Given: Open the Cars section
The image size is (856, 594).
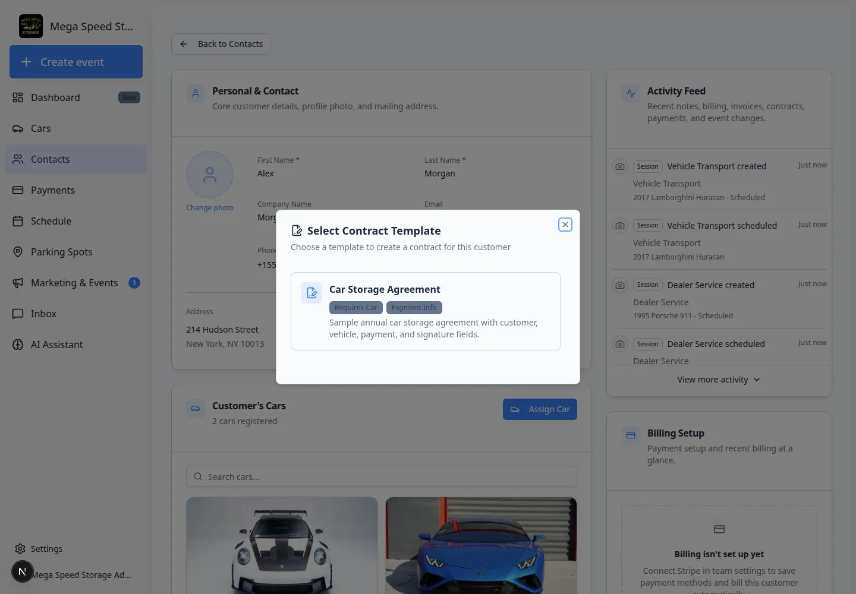Looking at the screenshot, I should pos(76,128).
